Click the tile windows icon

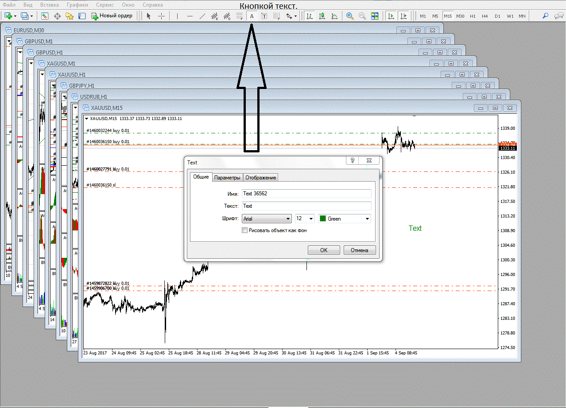[375, 16]
